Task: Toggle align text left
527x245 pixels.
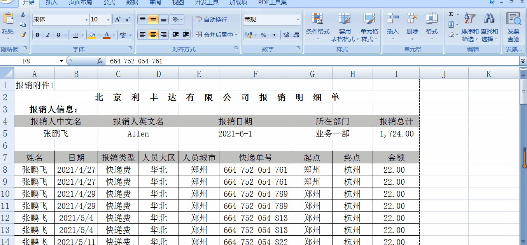Action: point(143,35)
